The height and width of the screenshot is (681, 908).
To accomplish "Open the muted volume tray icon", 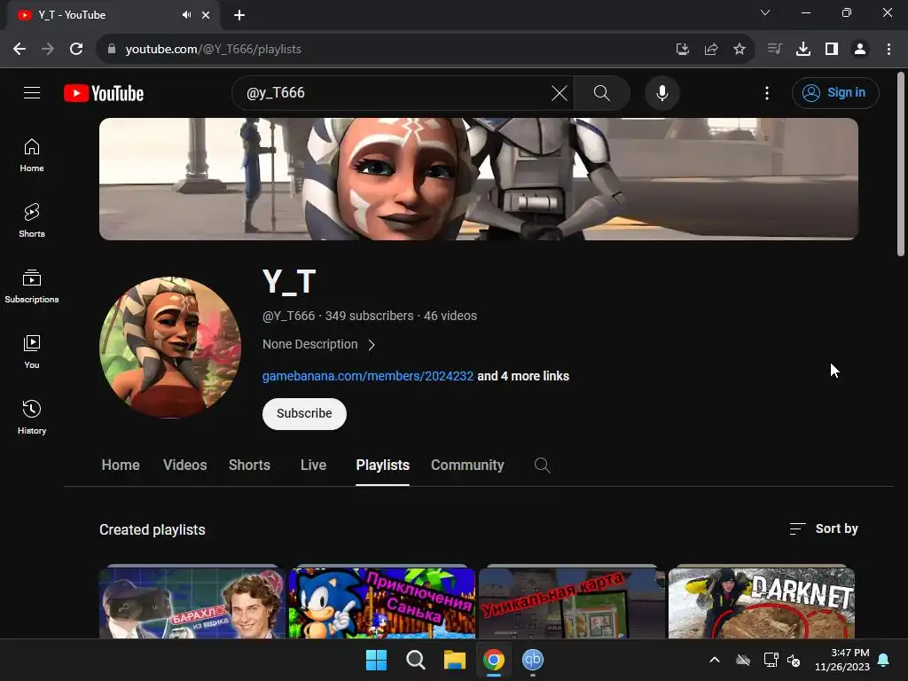I will pos(794,660).
